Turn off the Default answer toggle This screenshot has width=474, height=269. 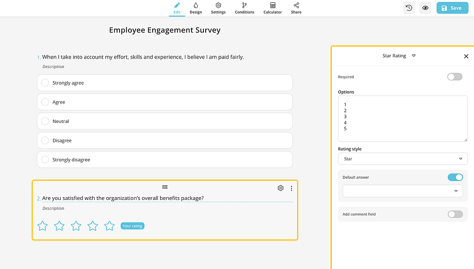click(455, 177)
